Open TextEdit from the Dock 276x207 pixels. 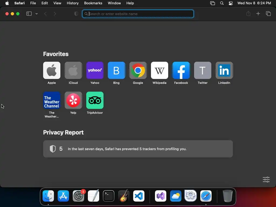click(94, 196)
